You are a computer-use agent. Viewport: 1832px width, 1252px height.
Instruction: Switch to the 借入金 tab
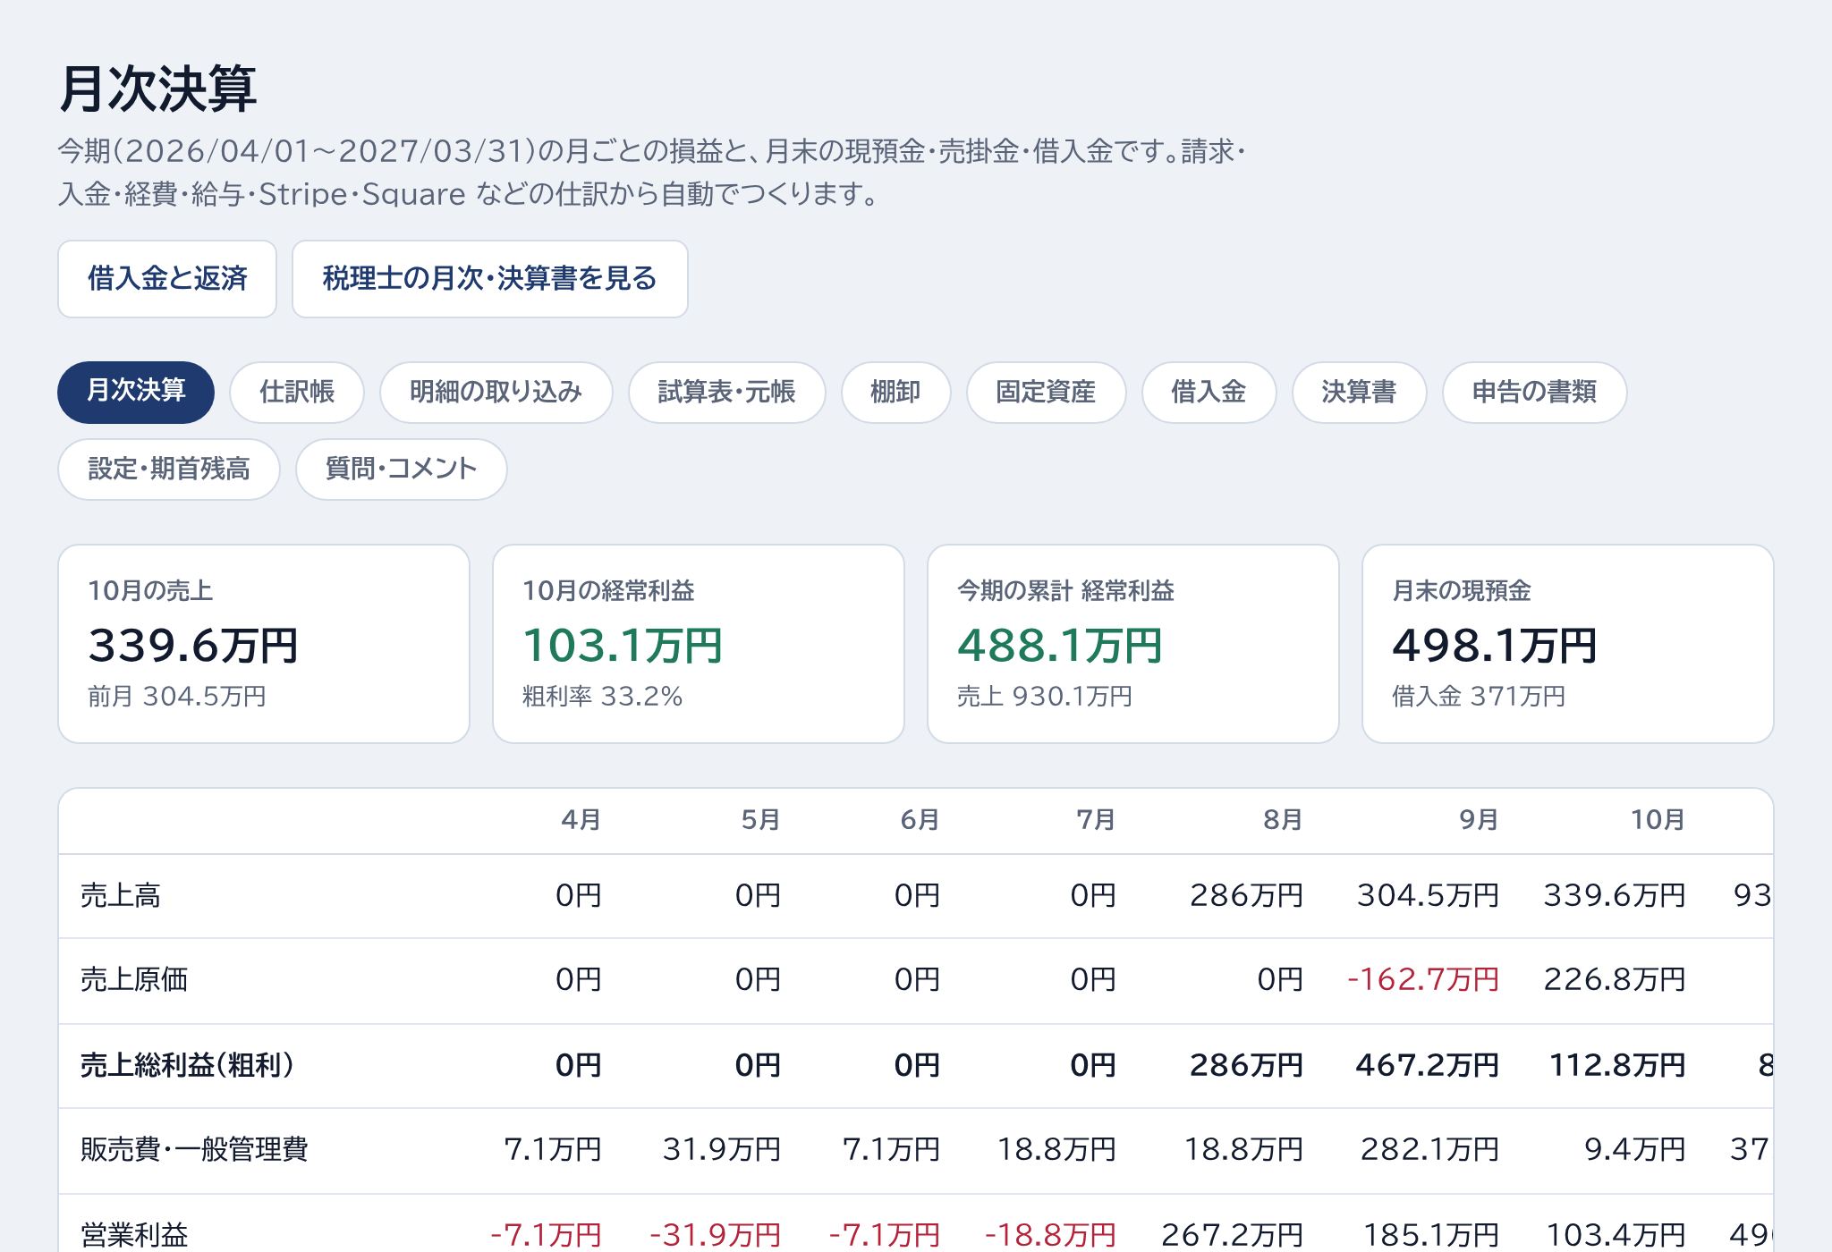tap(1209, 392)
